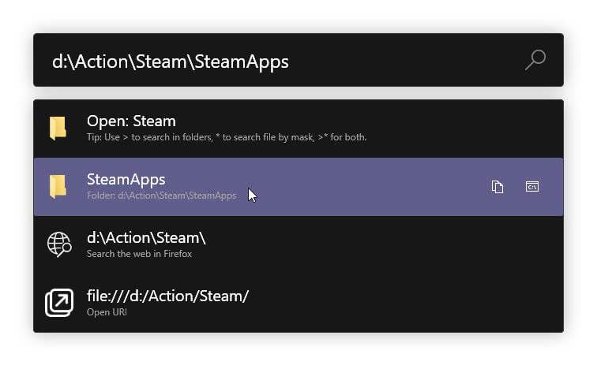Click the SteamApps yellow folder icon
Screen dimensions: 597x369
pyautogui.click(x=58, y=187)
